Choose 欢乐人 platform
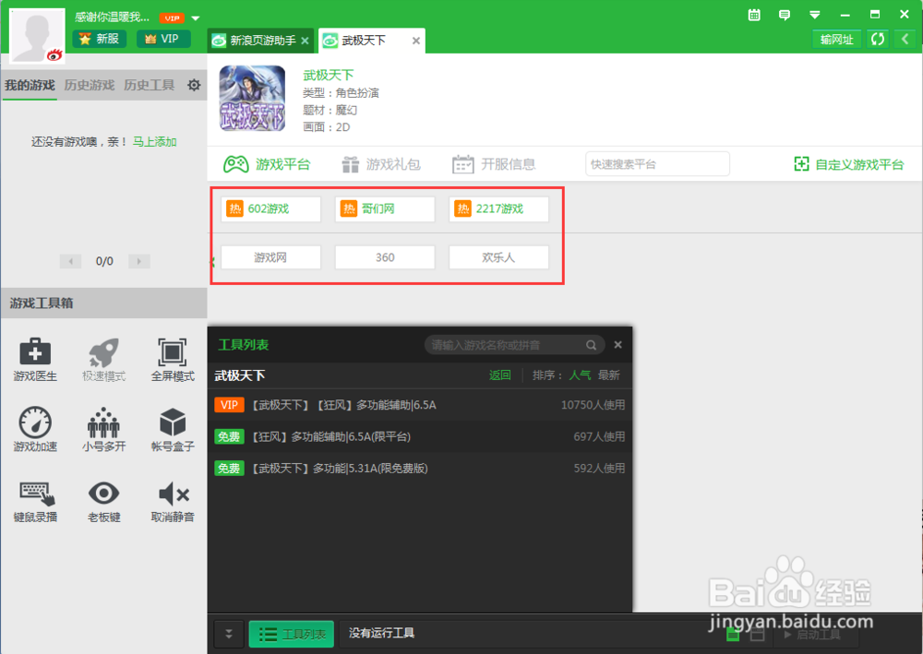The image size is (923, 654). pos(498,257)
